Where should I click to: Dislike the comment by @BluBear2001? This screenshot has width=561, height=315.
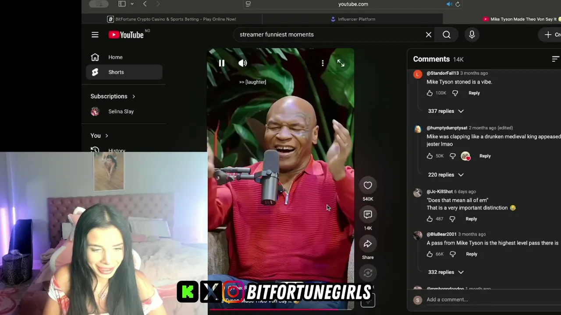click(453, 254)
